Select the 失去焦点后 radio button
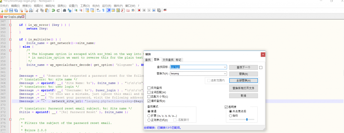The width and height of the screenshot is (344, 133). pyautogui.click(x=230, y=111)
